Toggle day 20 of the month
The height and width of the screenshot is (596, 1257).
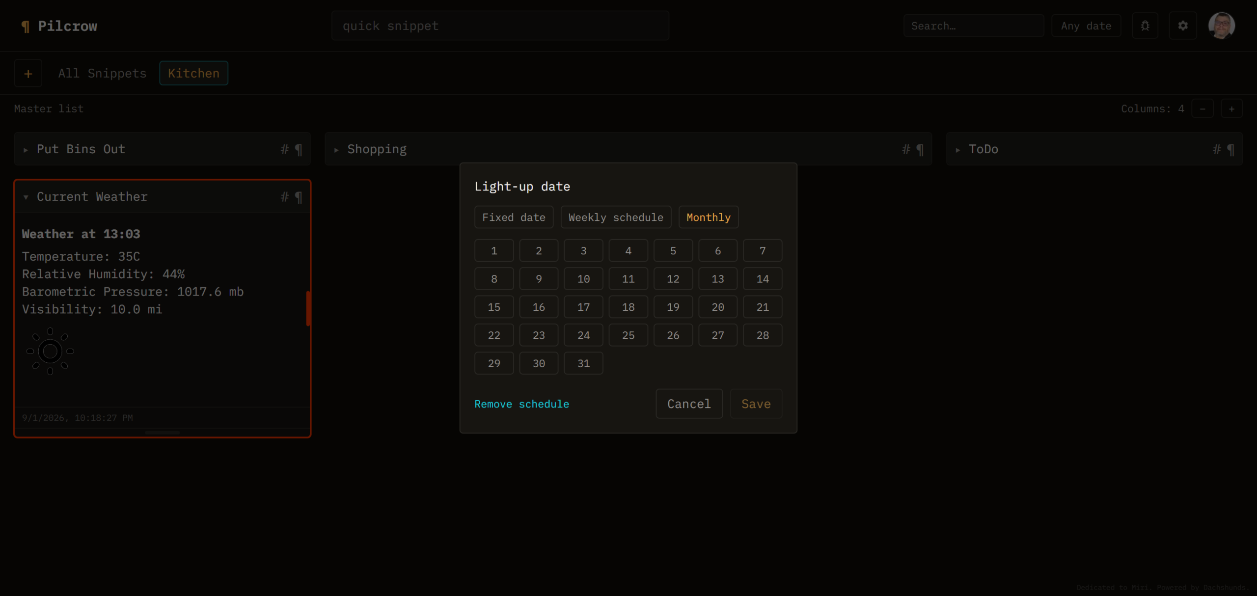pos(717,307)
